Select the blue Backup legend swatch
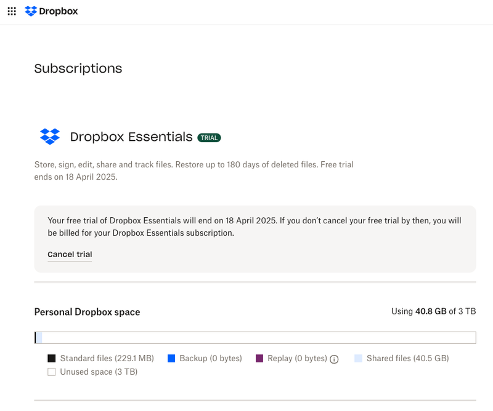 pyautogui.click(x=171, y=358)
